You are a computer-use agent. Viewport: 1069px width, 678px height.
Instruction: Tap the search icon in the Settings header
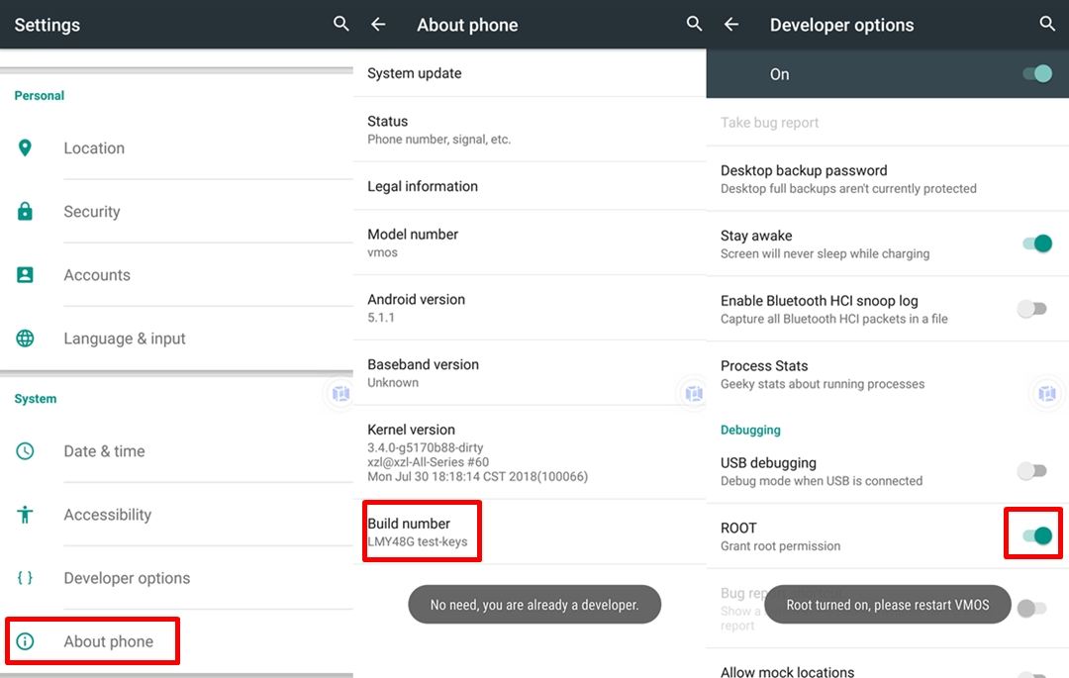[340, 24]
